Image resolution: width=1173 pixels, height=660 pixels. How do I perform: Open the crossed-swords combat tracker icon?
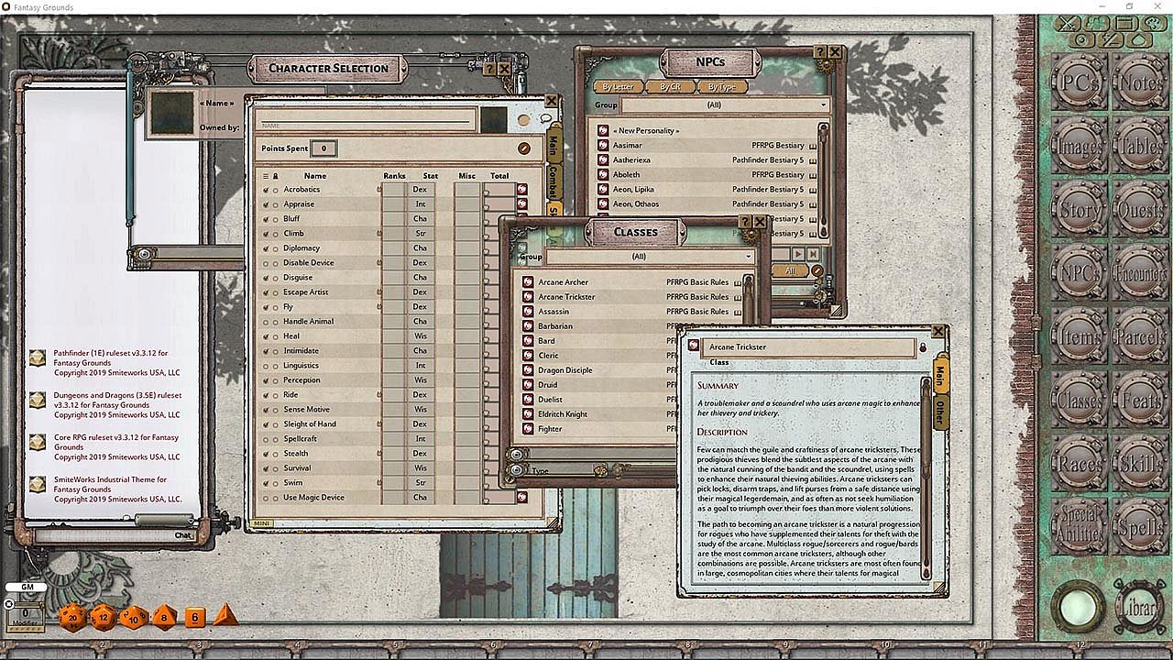tap(1066, 25)
